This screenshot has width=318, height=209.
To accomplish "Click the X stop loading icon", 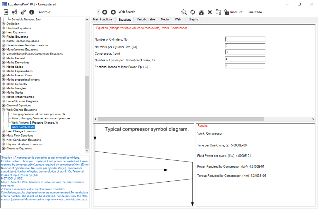I will click(x=210, y=12).
